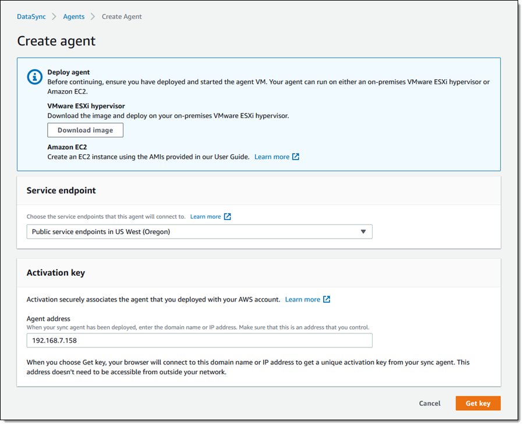Click external link icon beside Activation key Learn more
Viewport: 524px width, 426px height.
pyautogui.click(x=327, y=299)
